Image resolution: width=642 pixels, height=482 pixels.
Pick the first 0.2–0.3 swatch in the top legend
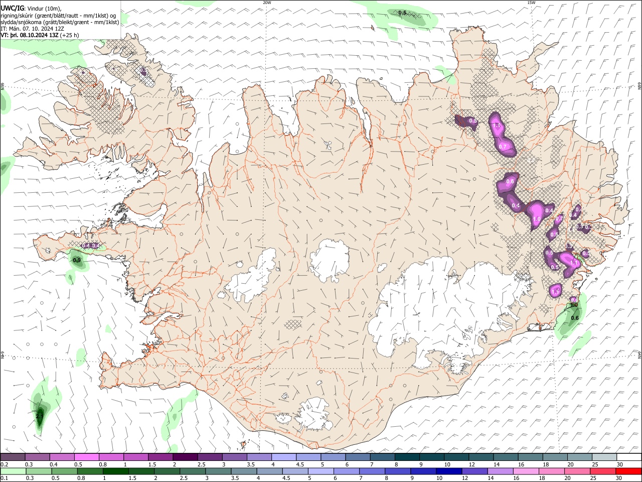tap(13, 457)
